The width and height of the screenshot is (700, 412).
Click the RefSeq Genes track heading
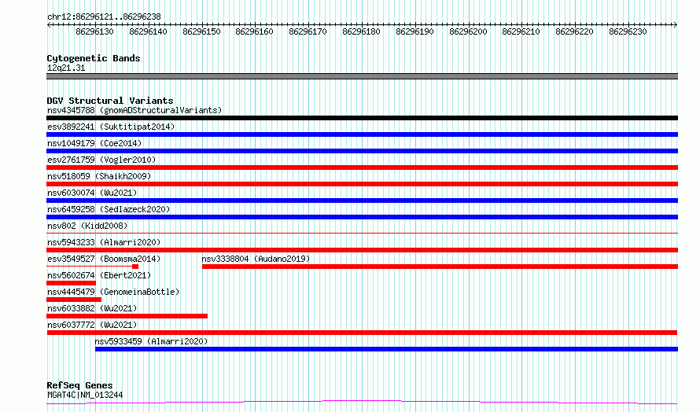click(x=79, y=385)
